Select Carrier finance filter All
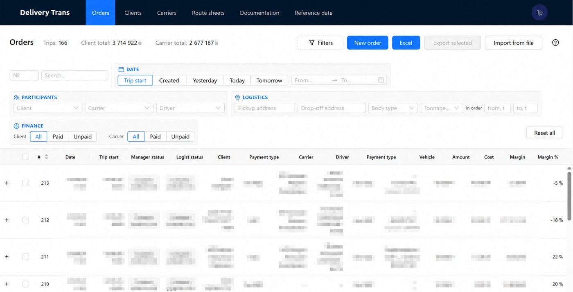573x292 pixels. (x=136, y=136)
